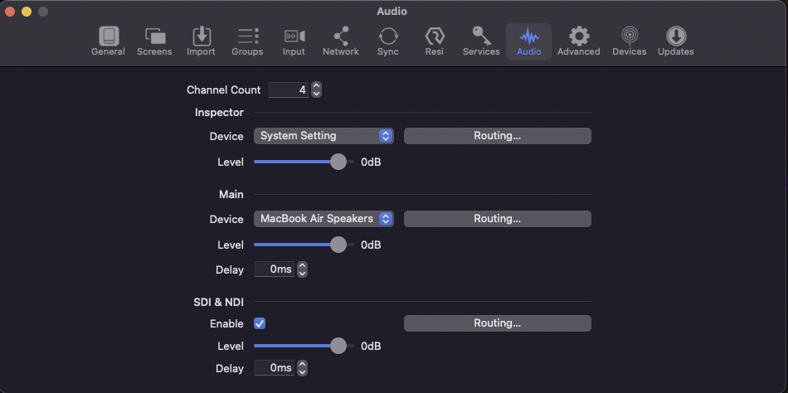The height and width of the screenshot is (393, 788).
Task: Open the Advanced preferences tab
Action: click(x=578, y=41)
